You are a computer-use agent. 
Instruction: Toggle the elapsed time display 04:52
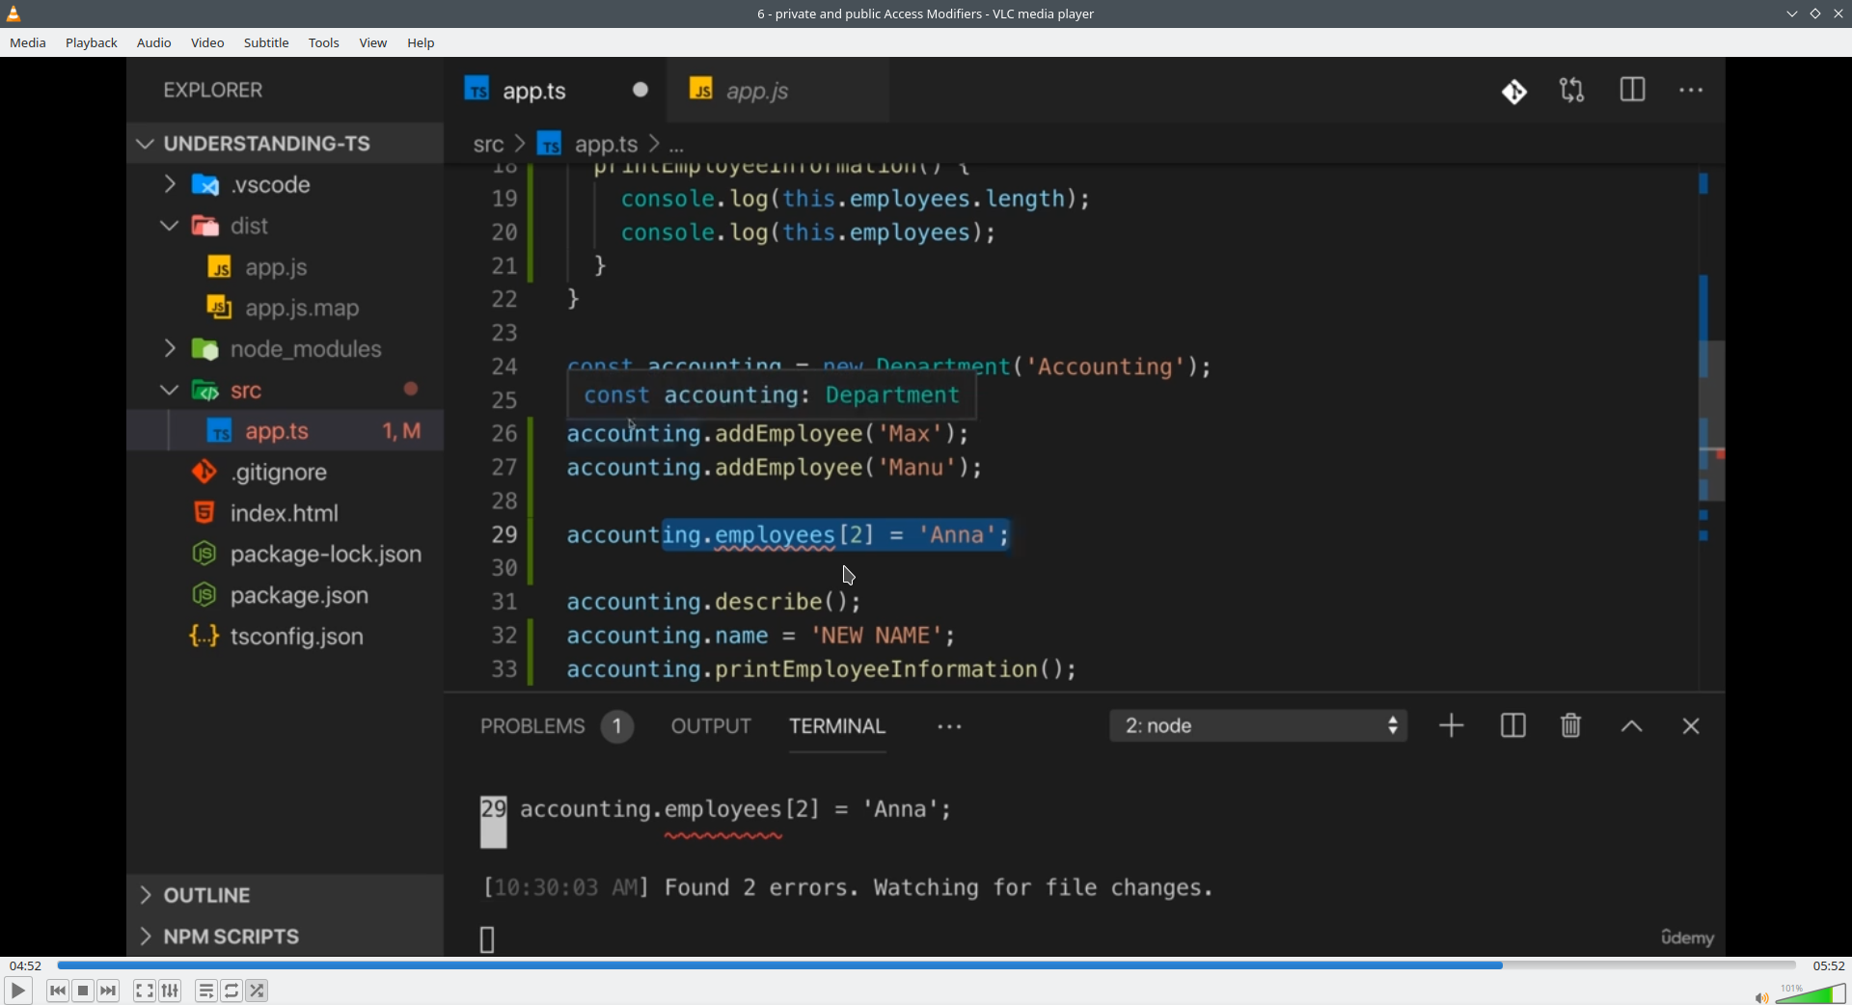coord(26,965)
